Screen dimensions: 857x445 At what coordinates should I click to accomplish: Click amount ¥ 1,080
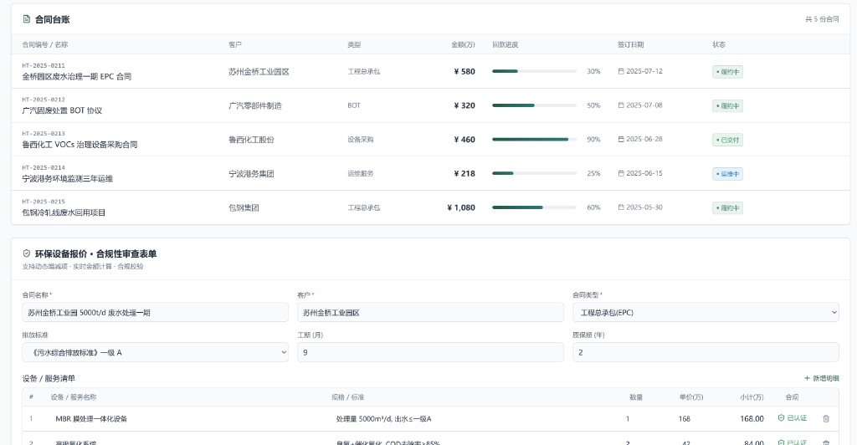tap(461, 207)
